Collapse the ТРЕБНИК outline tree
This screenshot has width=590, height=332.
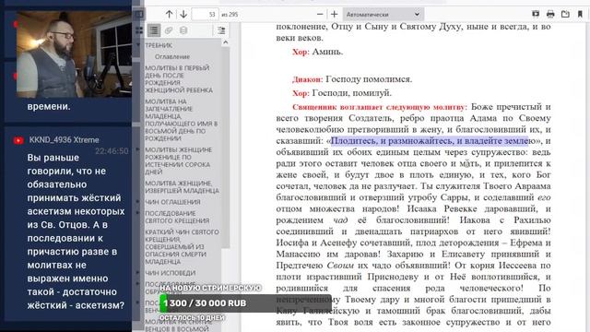click(138, 45)
